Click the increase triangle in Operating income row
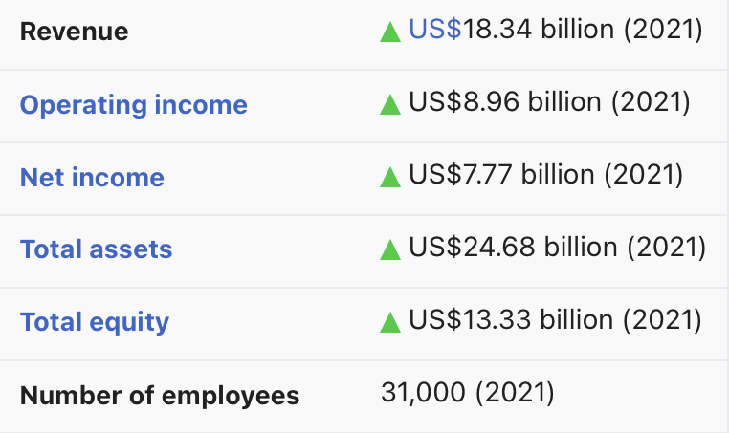The width and height of the screenshot is (729, 433). (389, 103)
